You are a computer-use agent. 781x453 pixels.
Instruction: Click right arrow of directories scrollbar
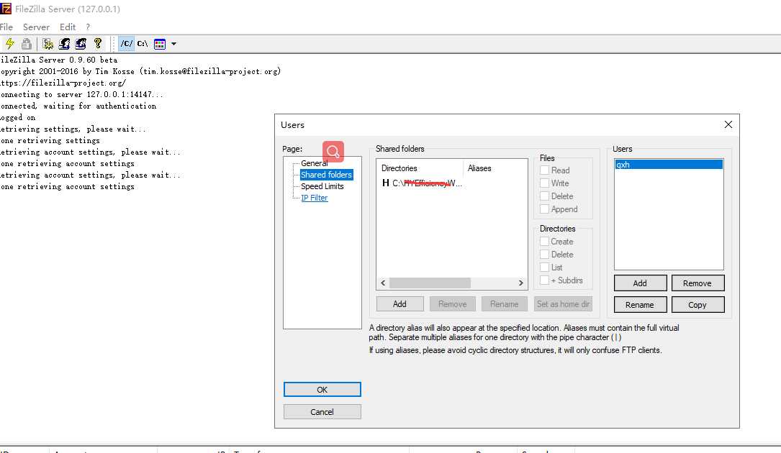(521, 283)
